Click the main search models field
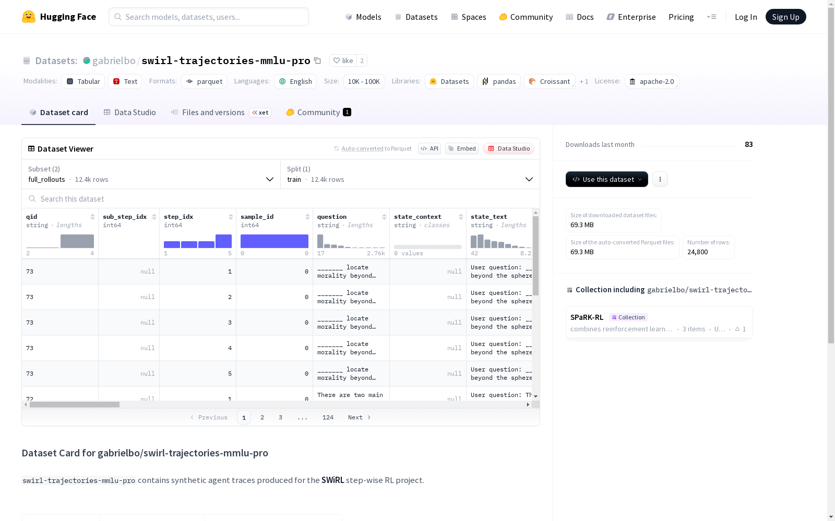Image resolution: width=835 pixels, height=521 pixels. [x=209, y=17]
